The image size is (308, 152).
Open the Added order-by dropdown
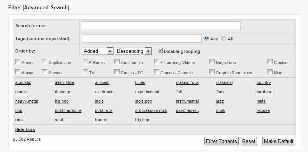(97, 51)
